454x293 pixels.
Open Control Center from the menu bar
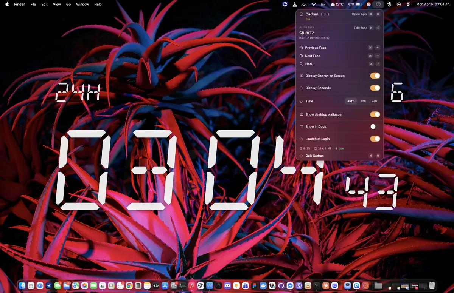pyautogui.click(x=409, y=4)
